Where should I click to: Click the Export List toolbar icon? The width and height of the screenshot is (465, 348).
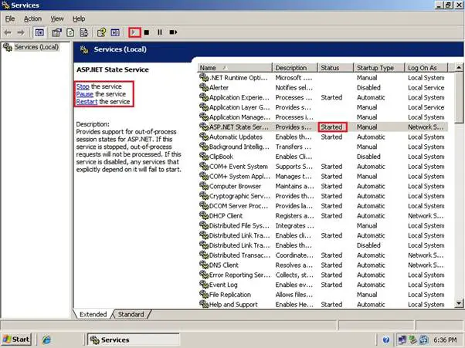84,32
